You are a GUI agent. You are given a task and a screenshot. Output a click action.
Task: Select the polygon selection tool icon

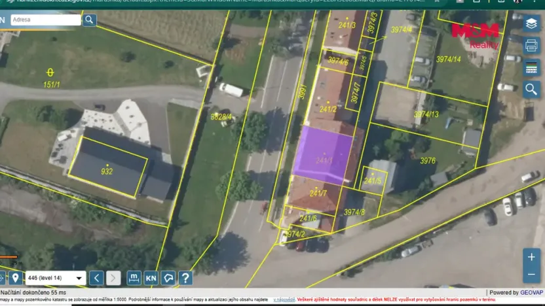[168, 278]
